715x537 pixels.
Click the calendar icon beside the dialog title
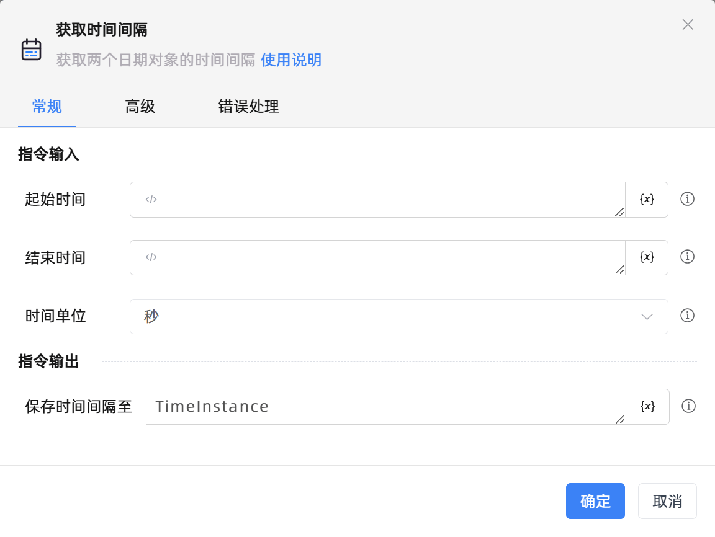point(32,50)
